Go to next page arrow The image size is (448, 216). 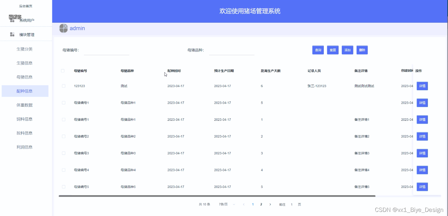tap(270, 204)
